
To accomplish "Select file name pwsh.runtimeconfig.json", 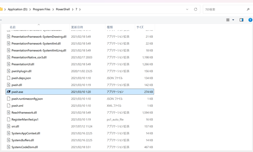I will [27, 99].
